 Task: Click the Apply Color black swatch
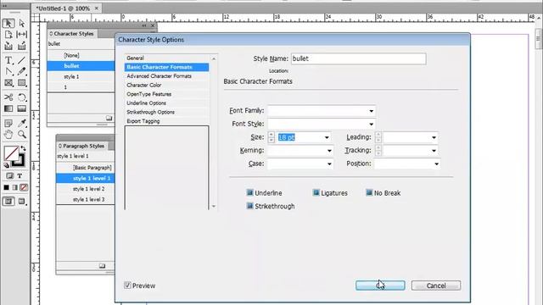pos(6,187)
